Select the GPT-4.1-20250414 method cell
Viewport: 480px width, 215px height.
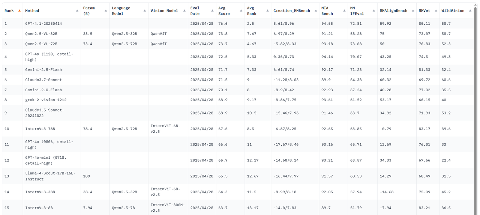(52, 23)
